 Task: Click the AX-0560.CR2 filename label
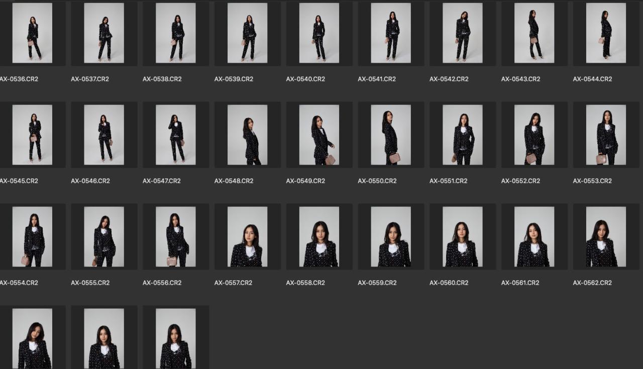[449, 283]
